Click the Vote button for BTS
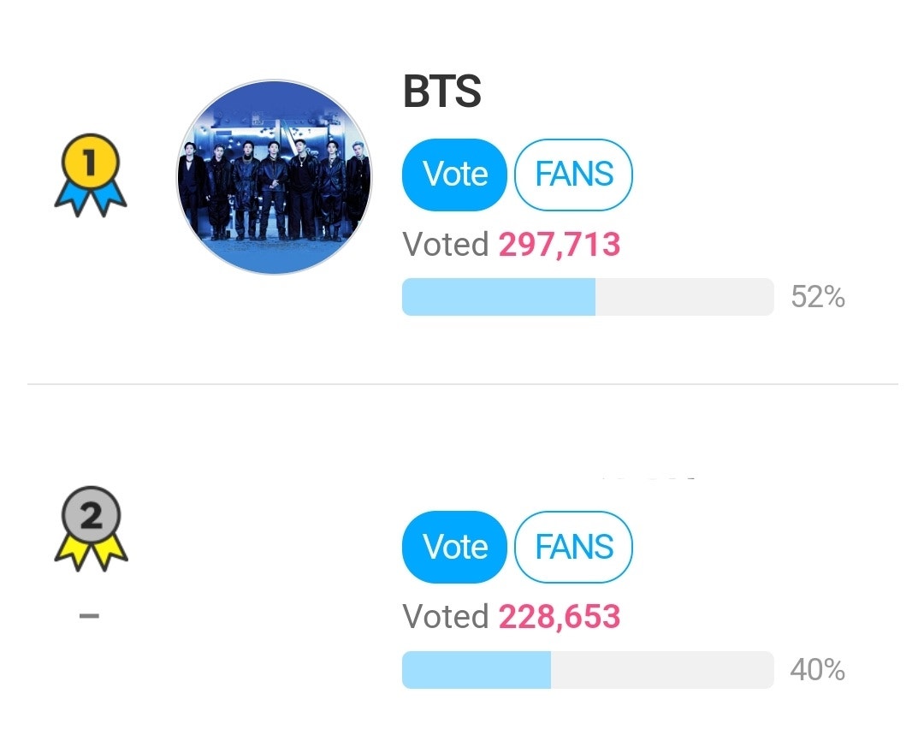 [x=453, y=174]
